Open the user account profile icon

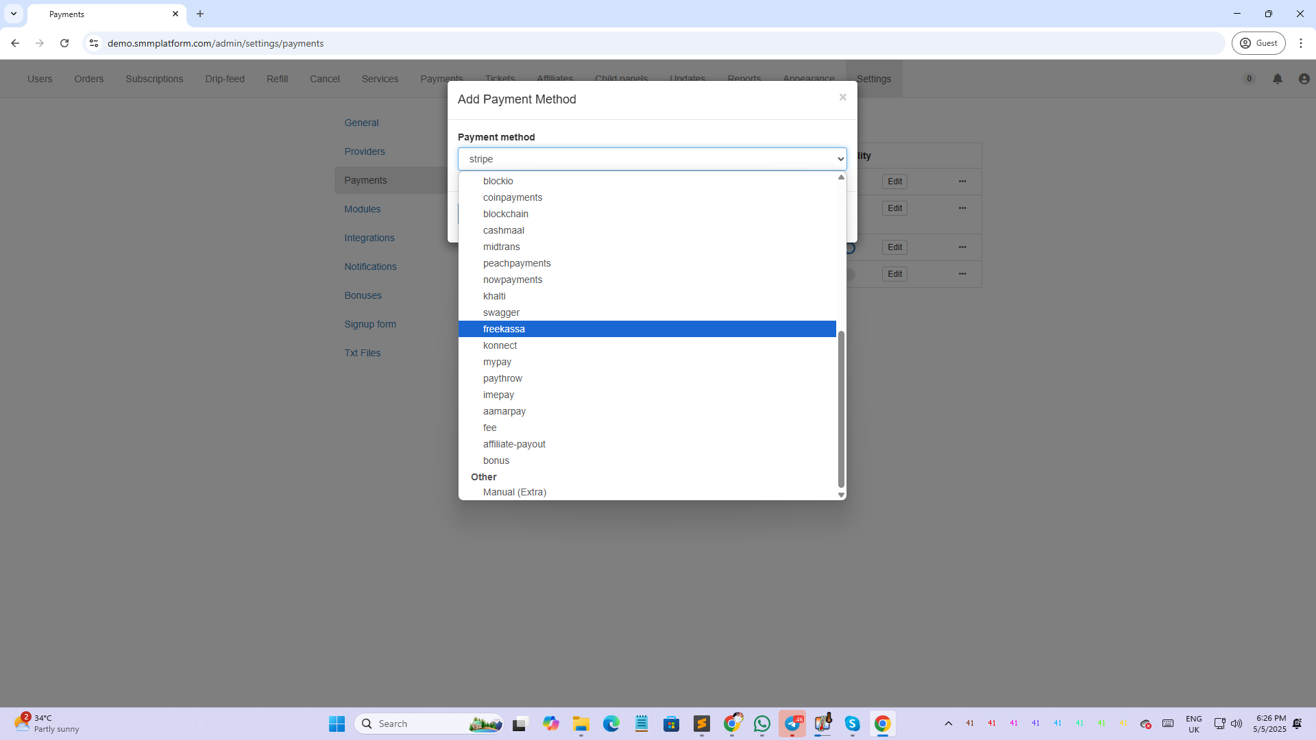[1304, 79]
